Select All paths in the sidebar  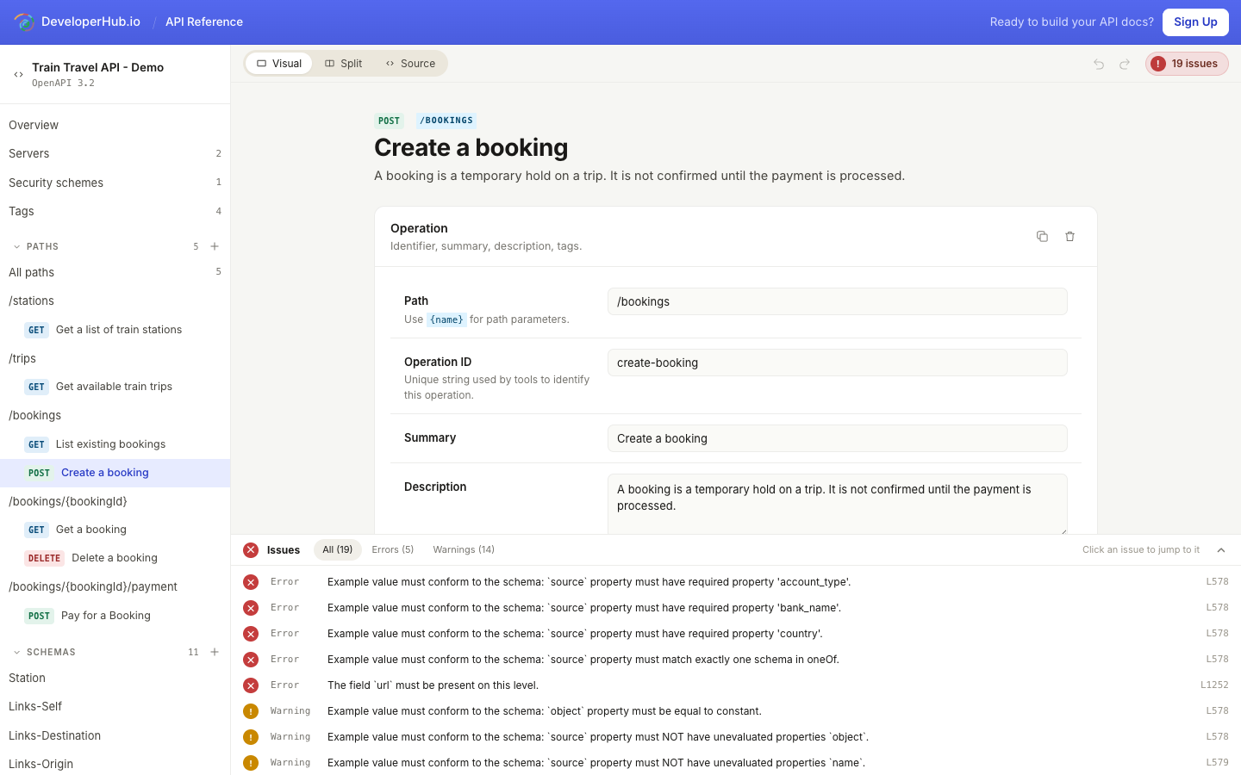(x=115, y=272)
